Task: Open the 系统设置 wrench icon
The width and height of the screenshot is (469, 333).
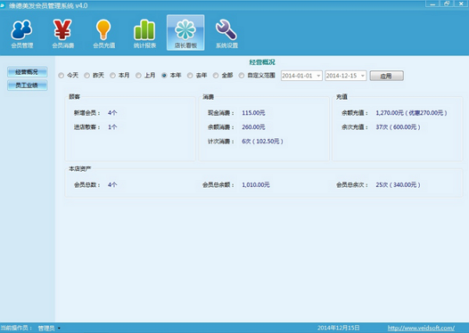Action: (x=226, y=34)
